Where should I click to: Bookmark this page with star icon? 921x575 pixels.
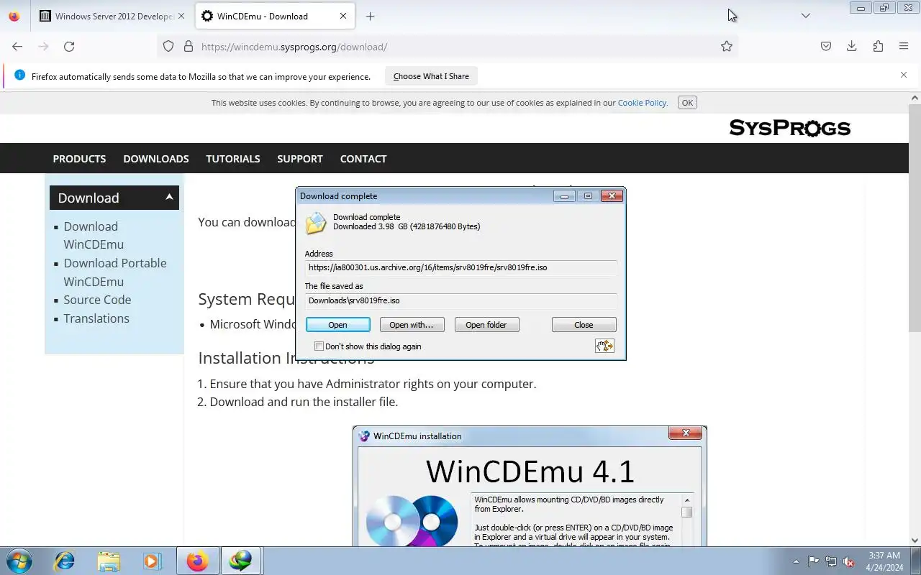click(727, 46)
